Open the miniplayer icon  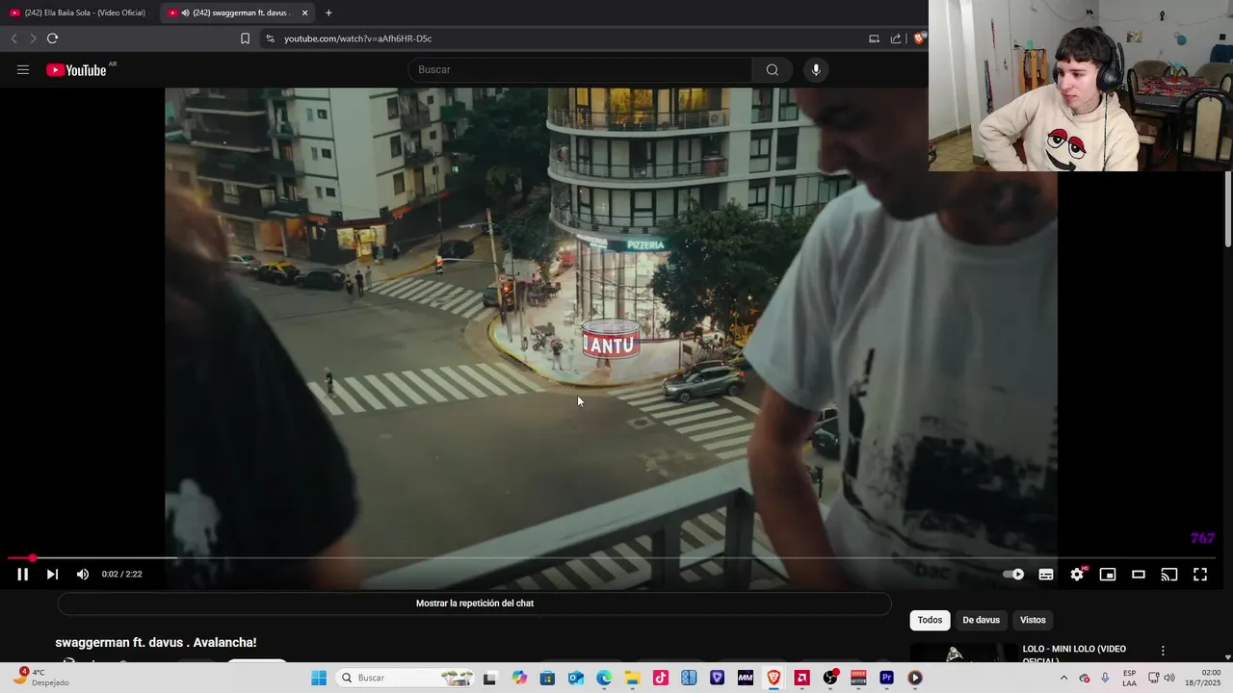click(x=1108, y=575)
